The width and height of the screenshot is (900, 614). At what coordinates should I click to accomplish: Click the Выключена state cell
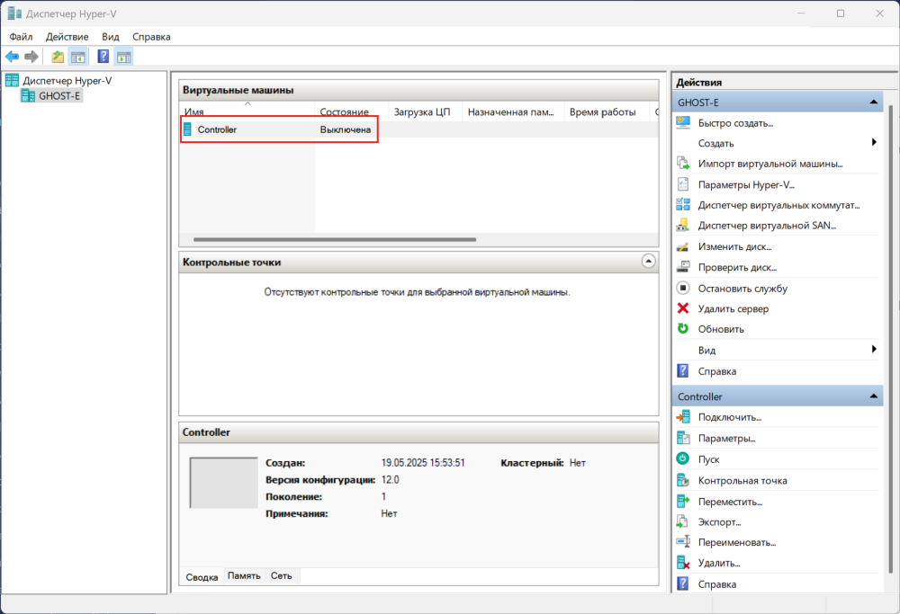[346, 129]
